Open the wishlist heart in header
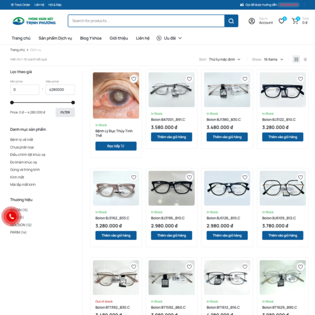The width and height of the screenshot is (315, 315). tap(281, 21)
